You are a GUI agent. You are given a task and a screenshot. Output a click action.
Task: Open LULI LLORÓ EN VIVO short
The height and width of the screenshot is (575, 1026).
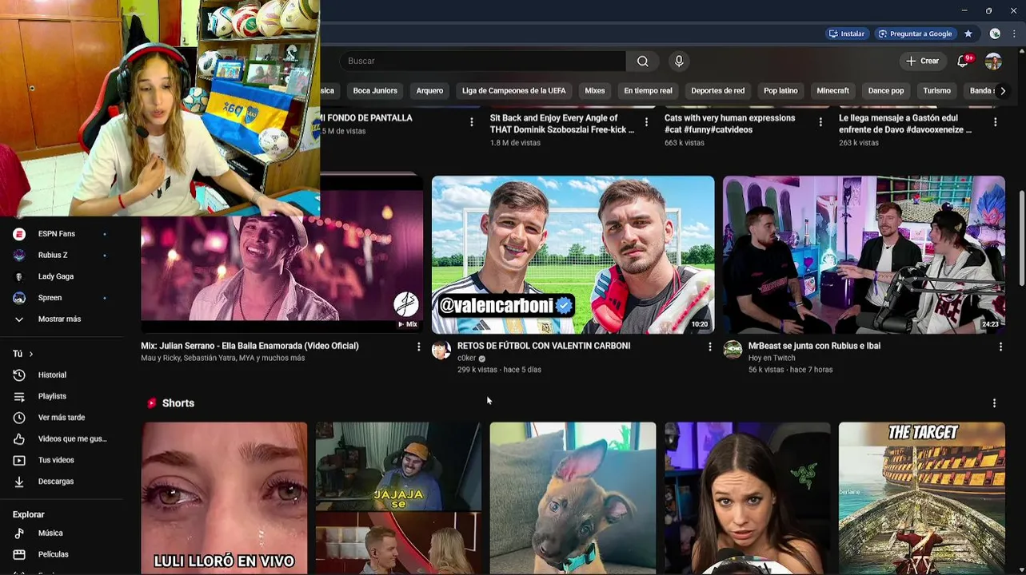pos(224,498)
